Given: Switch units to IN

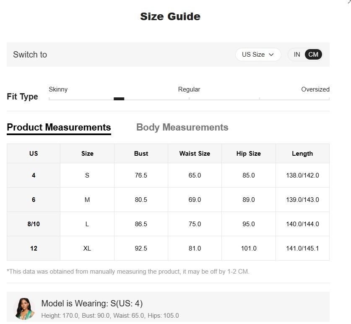Looking at the screenshot, I should click(297, 55).
